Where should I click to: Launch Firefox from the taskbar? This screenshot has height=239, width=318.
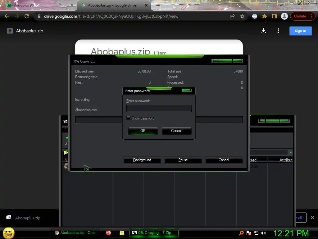[x=108, y=233]
